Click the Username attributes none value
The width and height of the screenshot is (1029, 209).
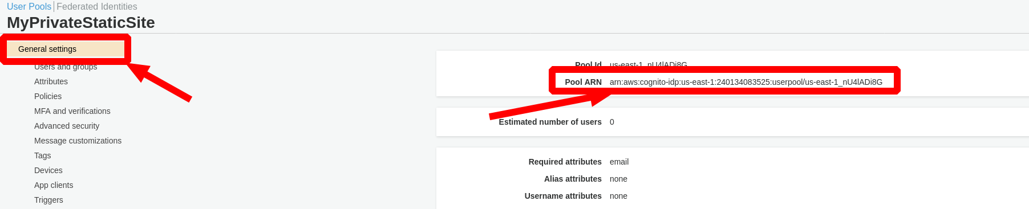point(618,196)
